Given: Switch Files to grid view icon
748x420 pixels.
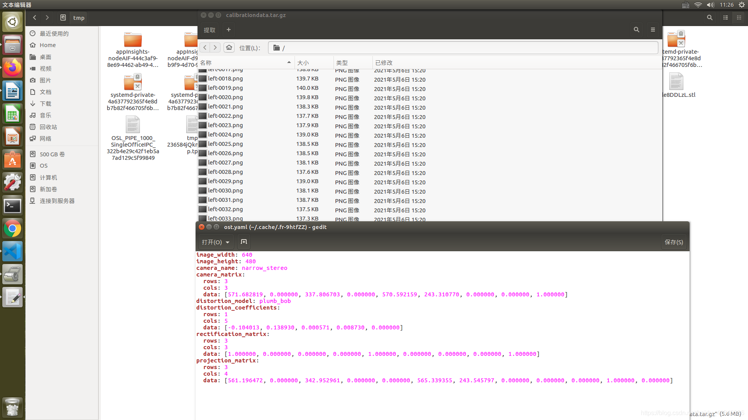Looking at the screenshot, I should click(739, 17).
